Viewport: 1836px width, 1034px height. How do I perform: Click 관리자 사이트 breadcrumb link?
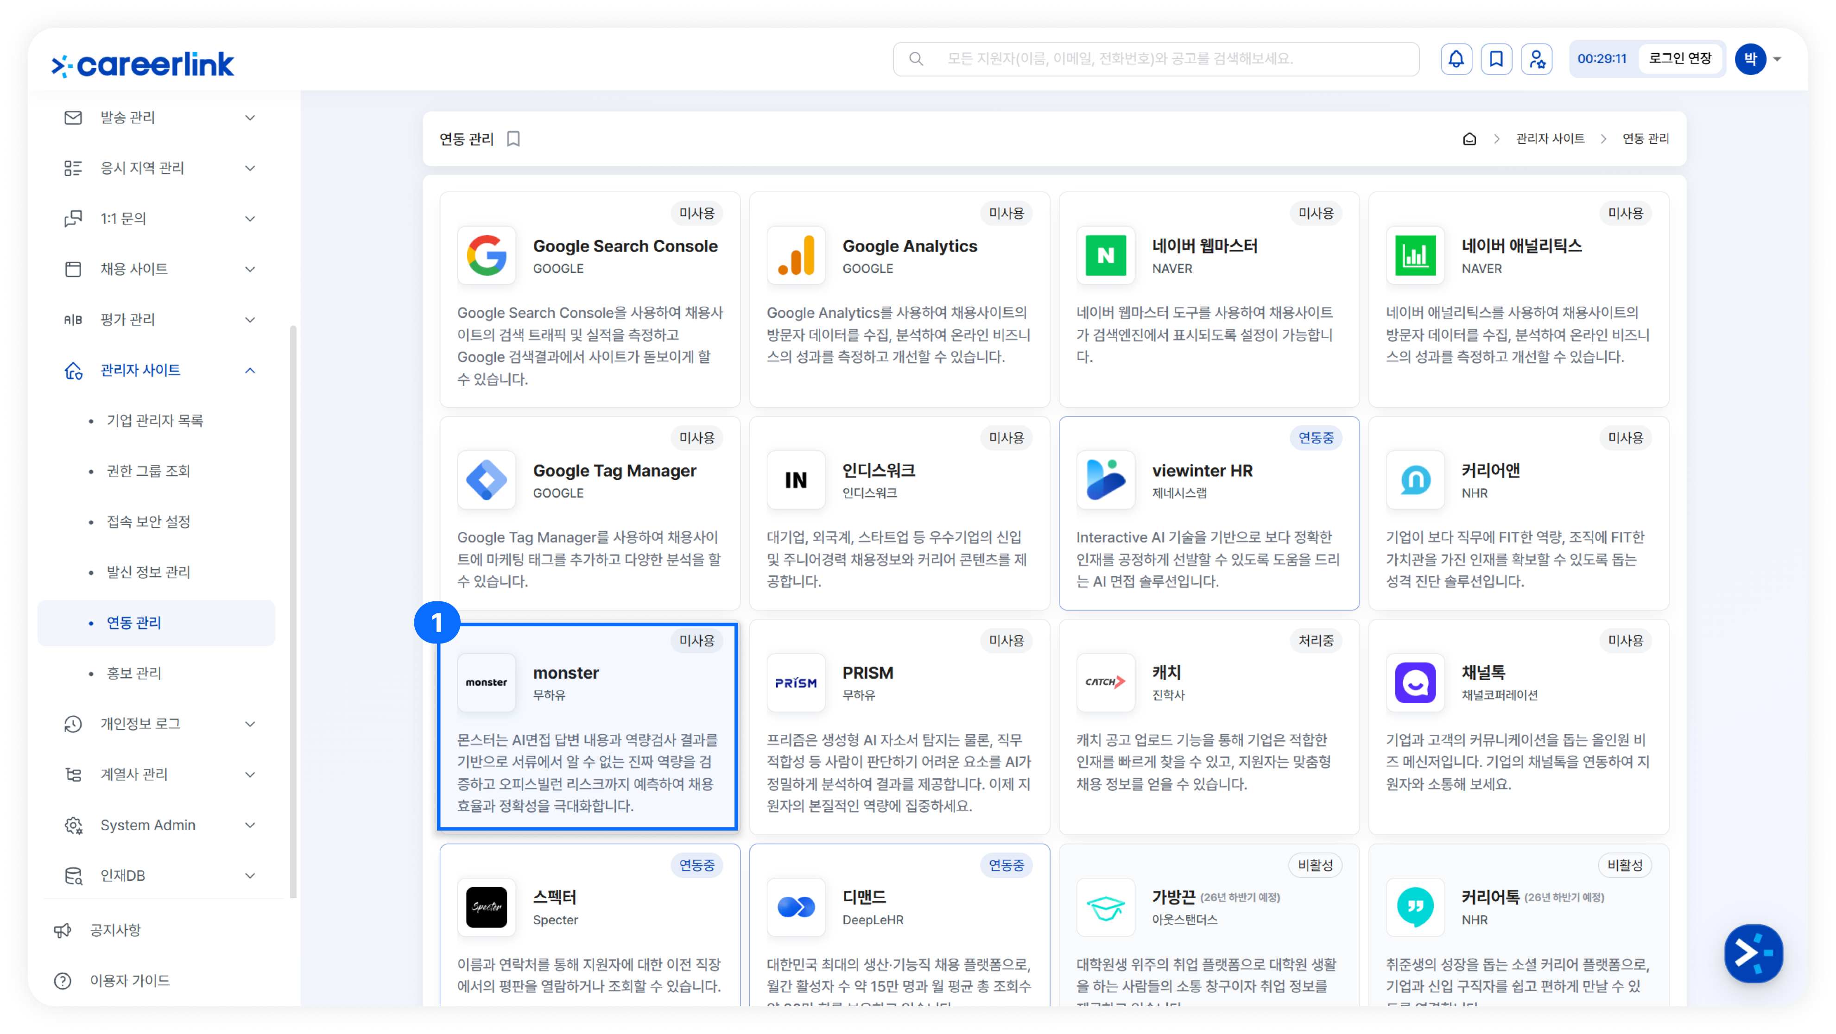pos(1550,138)
